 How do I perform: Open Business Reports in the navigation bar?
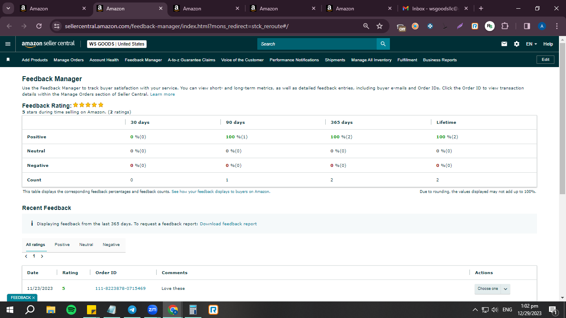tap(440, 60)
